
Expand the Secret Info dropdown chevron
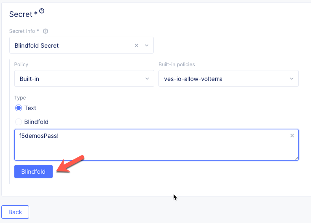pos(147,45)
